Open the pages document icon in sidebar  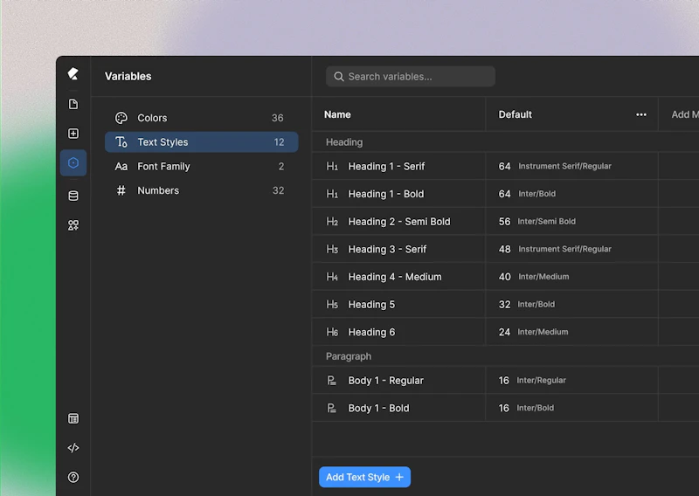coord(73,104)
